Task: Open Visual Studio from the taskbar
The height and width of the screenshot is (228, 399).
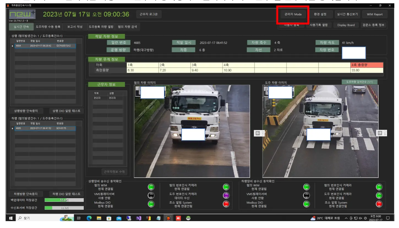Action: [138, 218]
